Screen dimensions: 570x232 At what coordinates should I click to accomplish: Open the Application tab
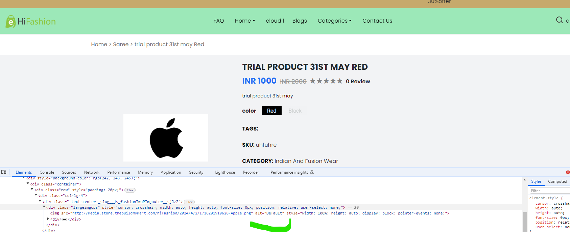point(171,172)
